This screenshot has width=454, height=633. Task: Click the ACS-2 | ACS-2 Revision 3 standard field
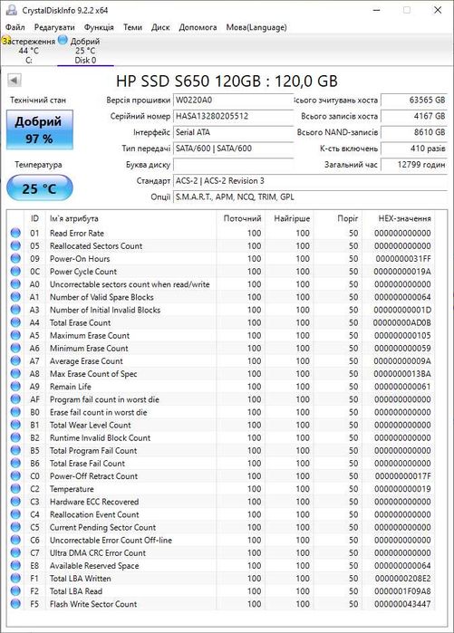point(310,180)
